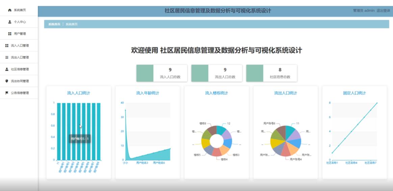
Task: Open 流出协同管理 menu item
Action: click(x=19, y=81)
